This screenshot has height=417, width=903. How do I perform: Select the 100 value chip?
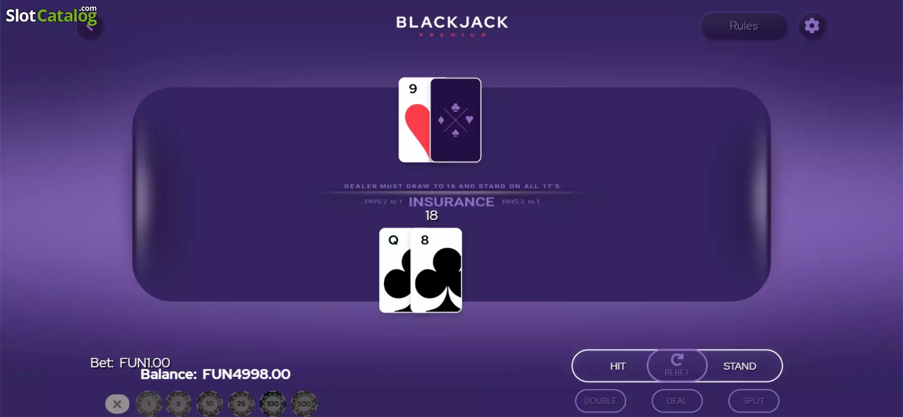tap(273, 403)
